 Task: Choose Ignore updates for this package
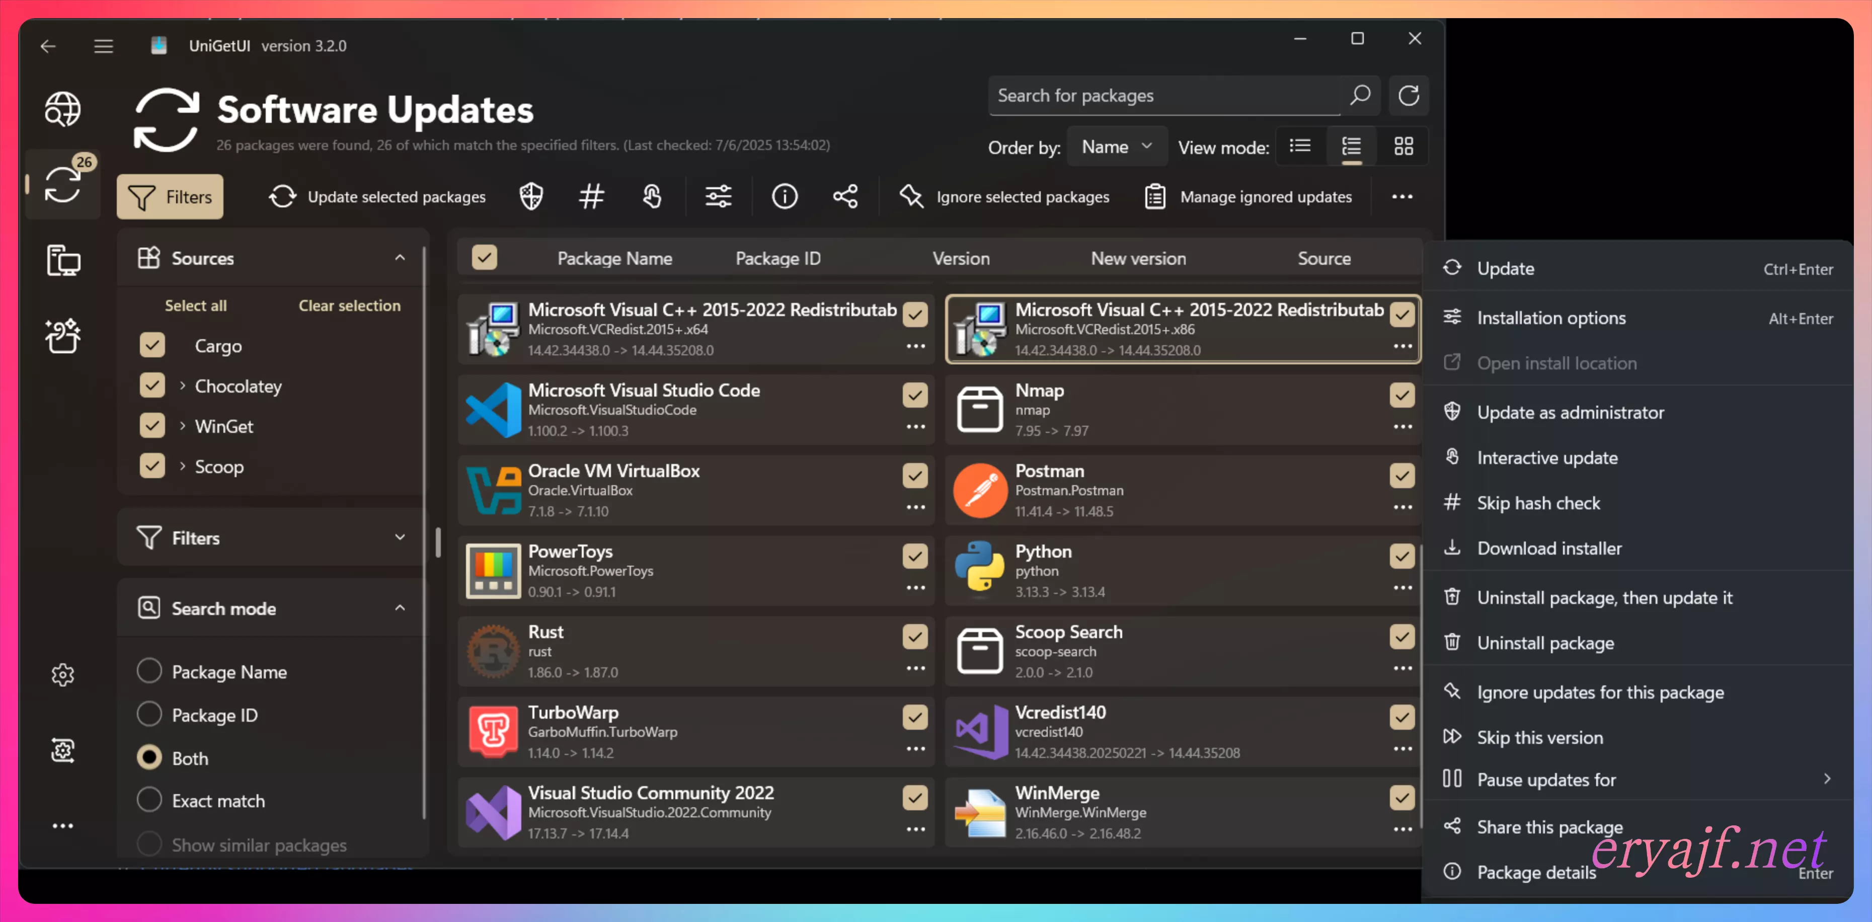click(1637, 691)
